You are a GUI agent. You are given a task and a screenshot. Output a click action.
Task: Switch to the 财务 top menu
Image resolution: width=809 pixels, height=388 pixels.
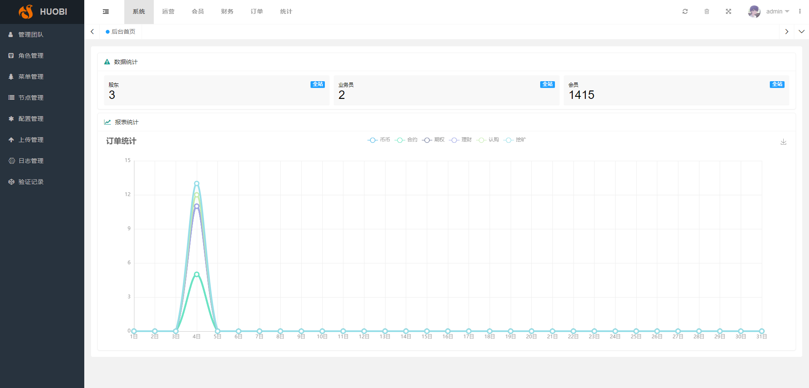click(x=228, y=12)
